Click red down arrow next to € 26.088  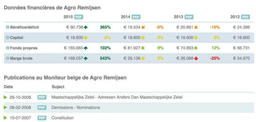(x=196, y=59)
